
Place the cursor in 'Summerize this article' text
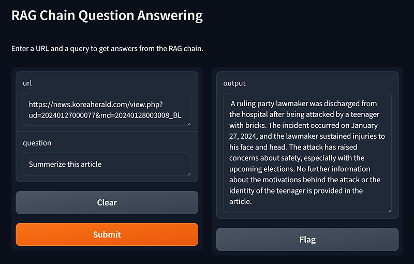tap(65, 164)
